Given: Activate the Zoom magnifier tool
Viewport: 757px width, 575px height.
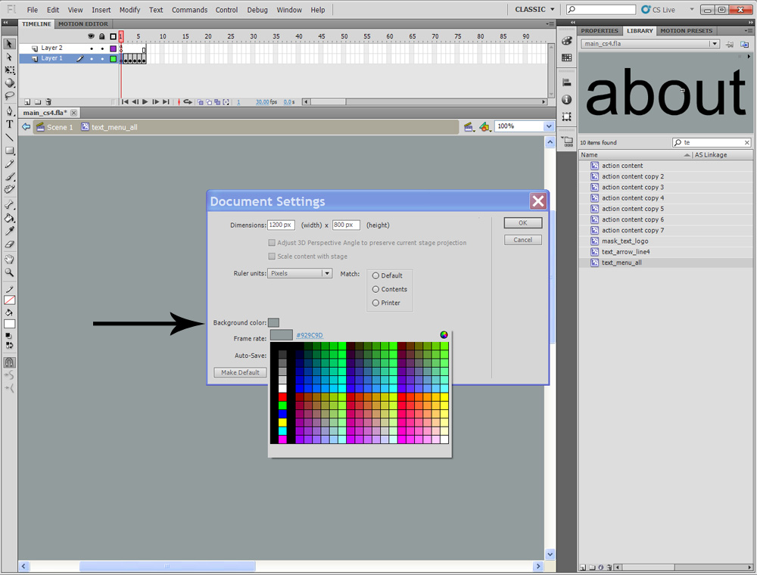Looking at the screenshot, I should click(10, 272).
